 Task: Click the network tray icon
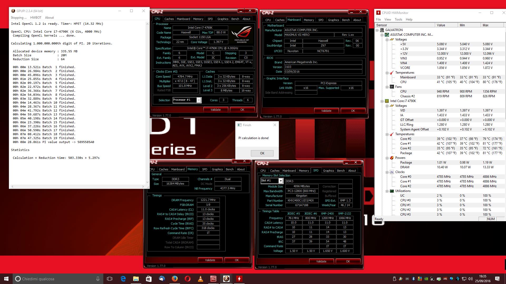(x=464, y=279)
